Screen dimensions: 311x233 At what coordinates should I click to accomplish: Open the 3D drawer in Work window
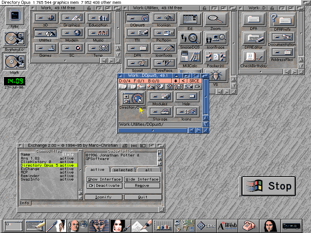[x=45, y=18]
